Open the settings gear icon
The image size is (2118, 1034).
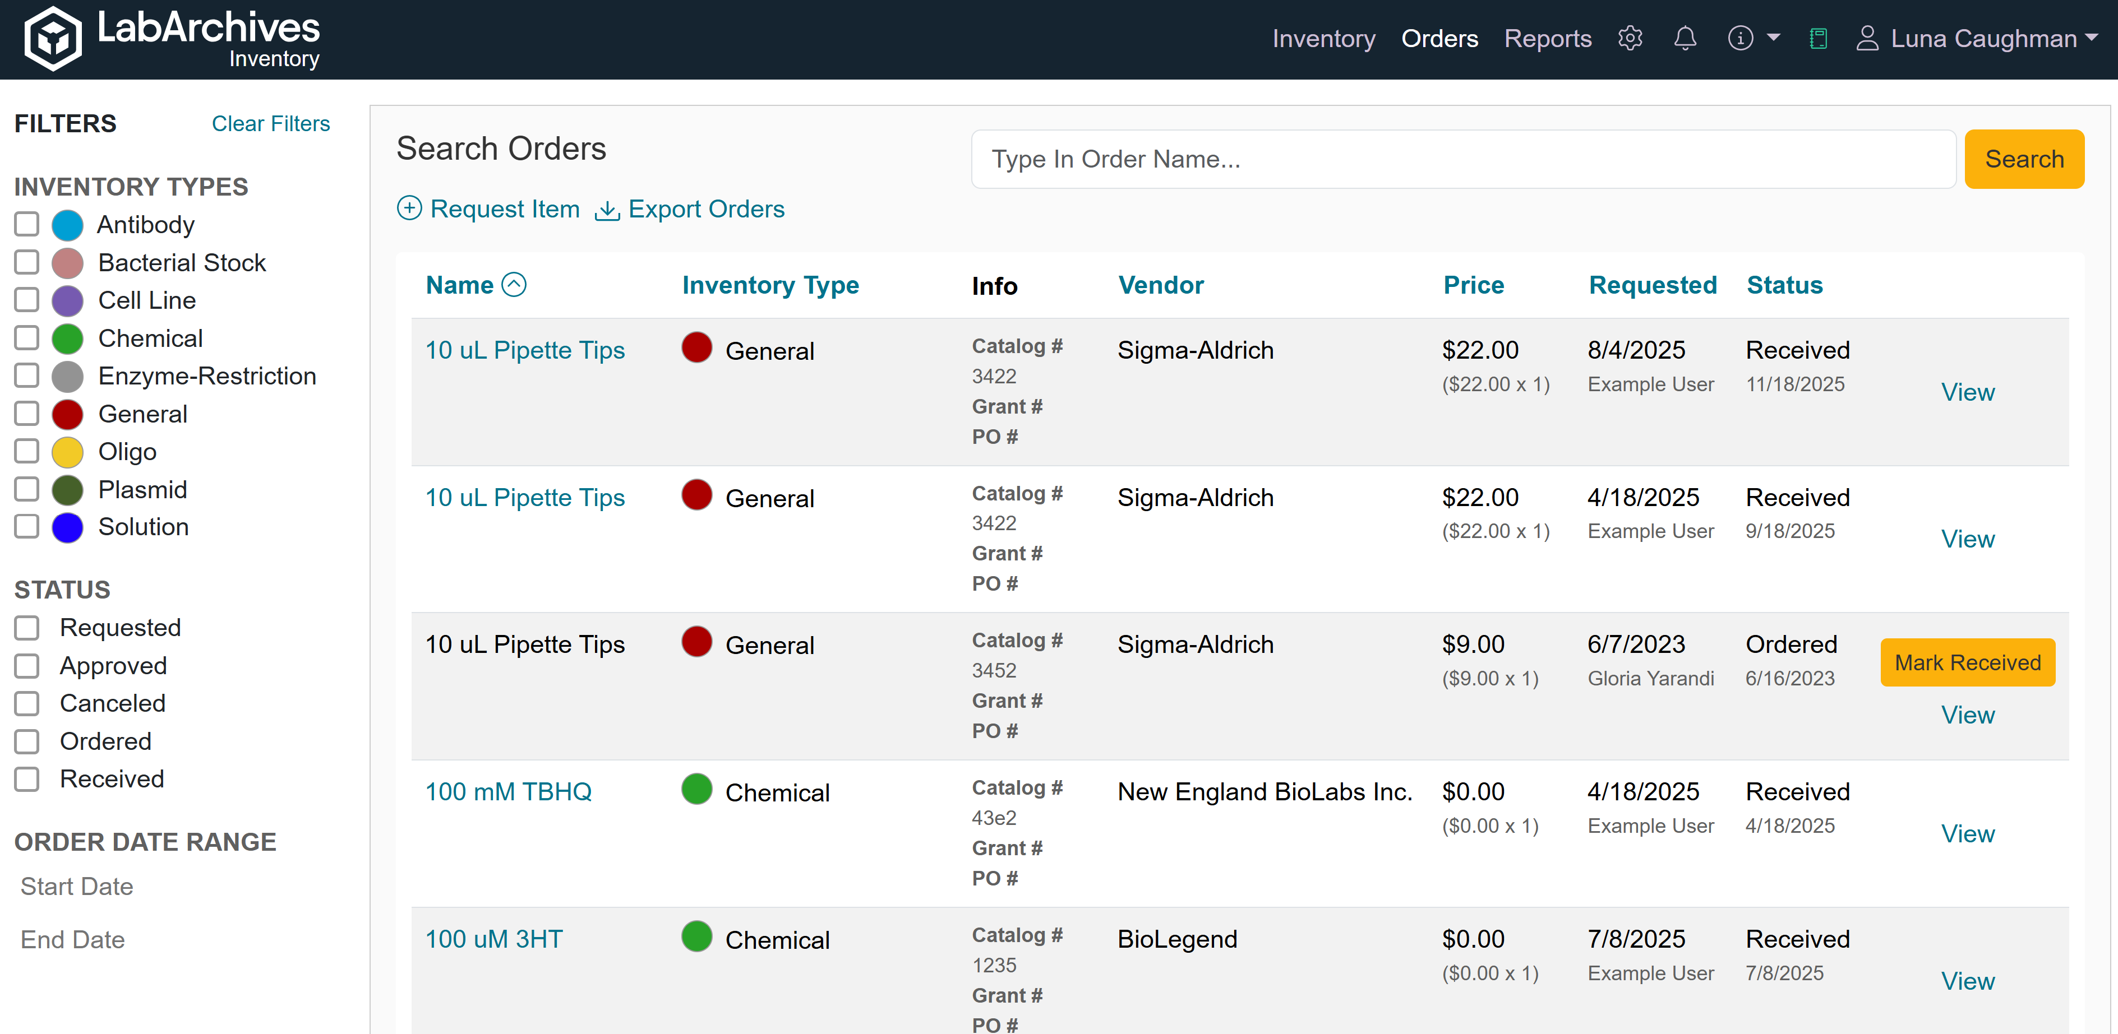[x=1630, y=39]
